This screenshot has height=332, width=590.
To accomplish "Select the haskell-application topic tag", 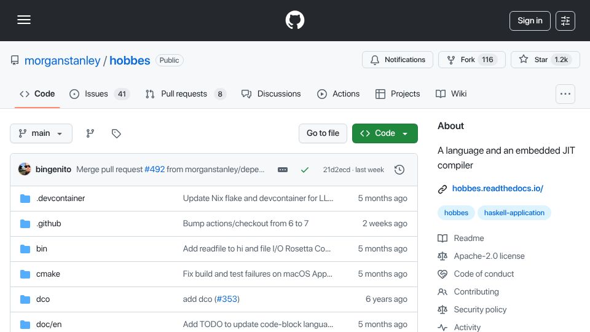I will [514, 213].
